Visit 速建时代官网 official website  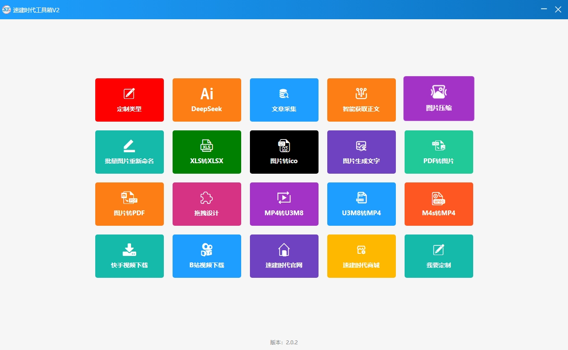click(x=284, y=256)
